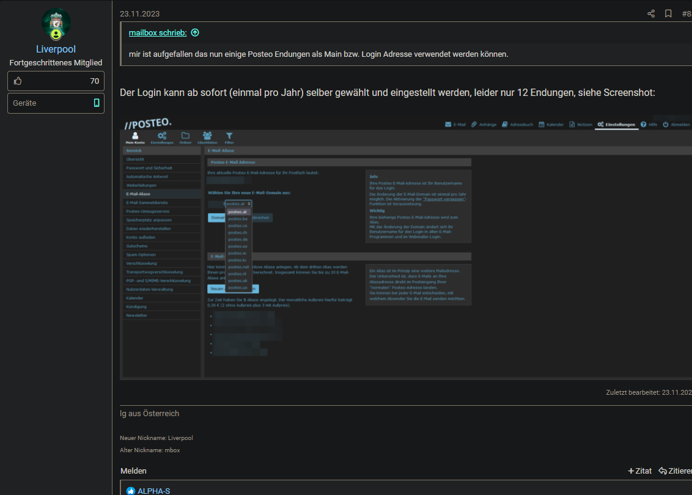Click the Identitäten people icon in Posteo toolbar
Screen dimensions: 692x495
point(207,137)
